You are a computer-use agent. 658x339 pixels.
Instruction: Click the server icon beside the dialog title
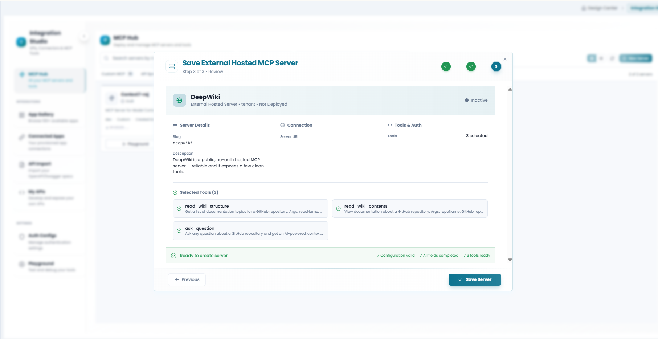tap(172, 66)
